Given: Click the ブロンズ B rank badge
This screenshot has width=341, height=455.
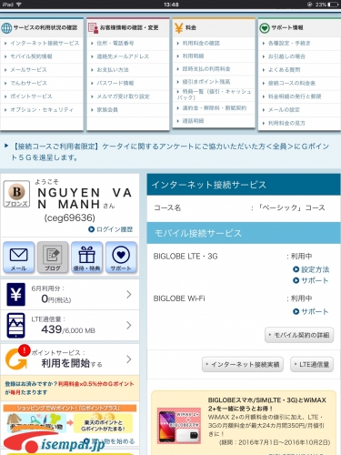Looking at the screenshot, I should [x=16, y=194].
